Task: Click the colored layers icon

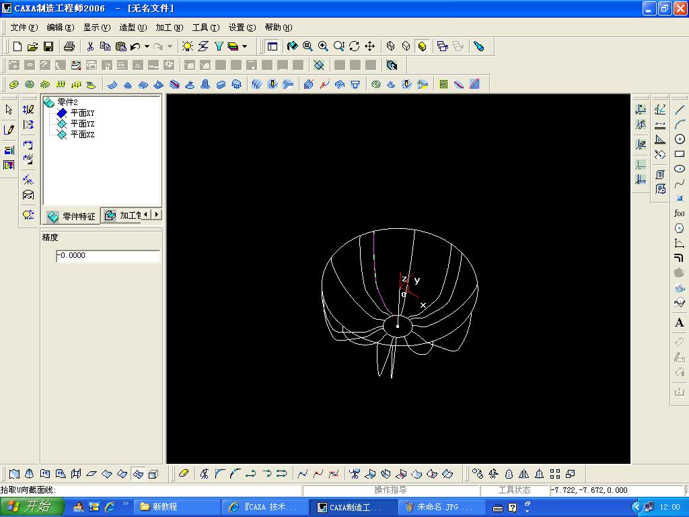Action: (233, 46)
